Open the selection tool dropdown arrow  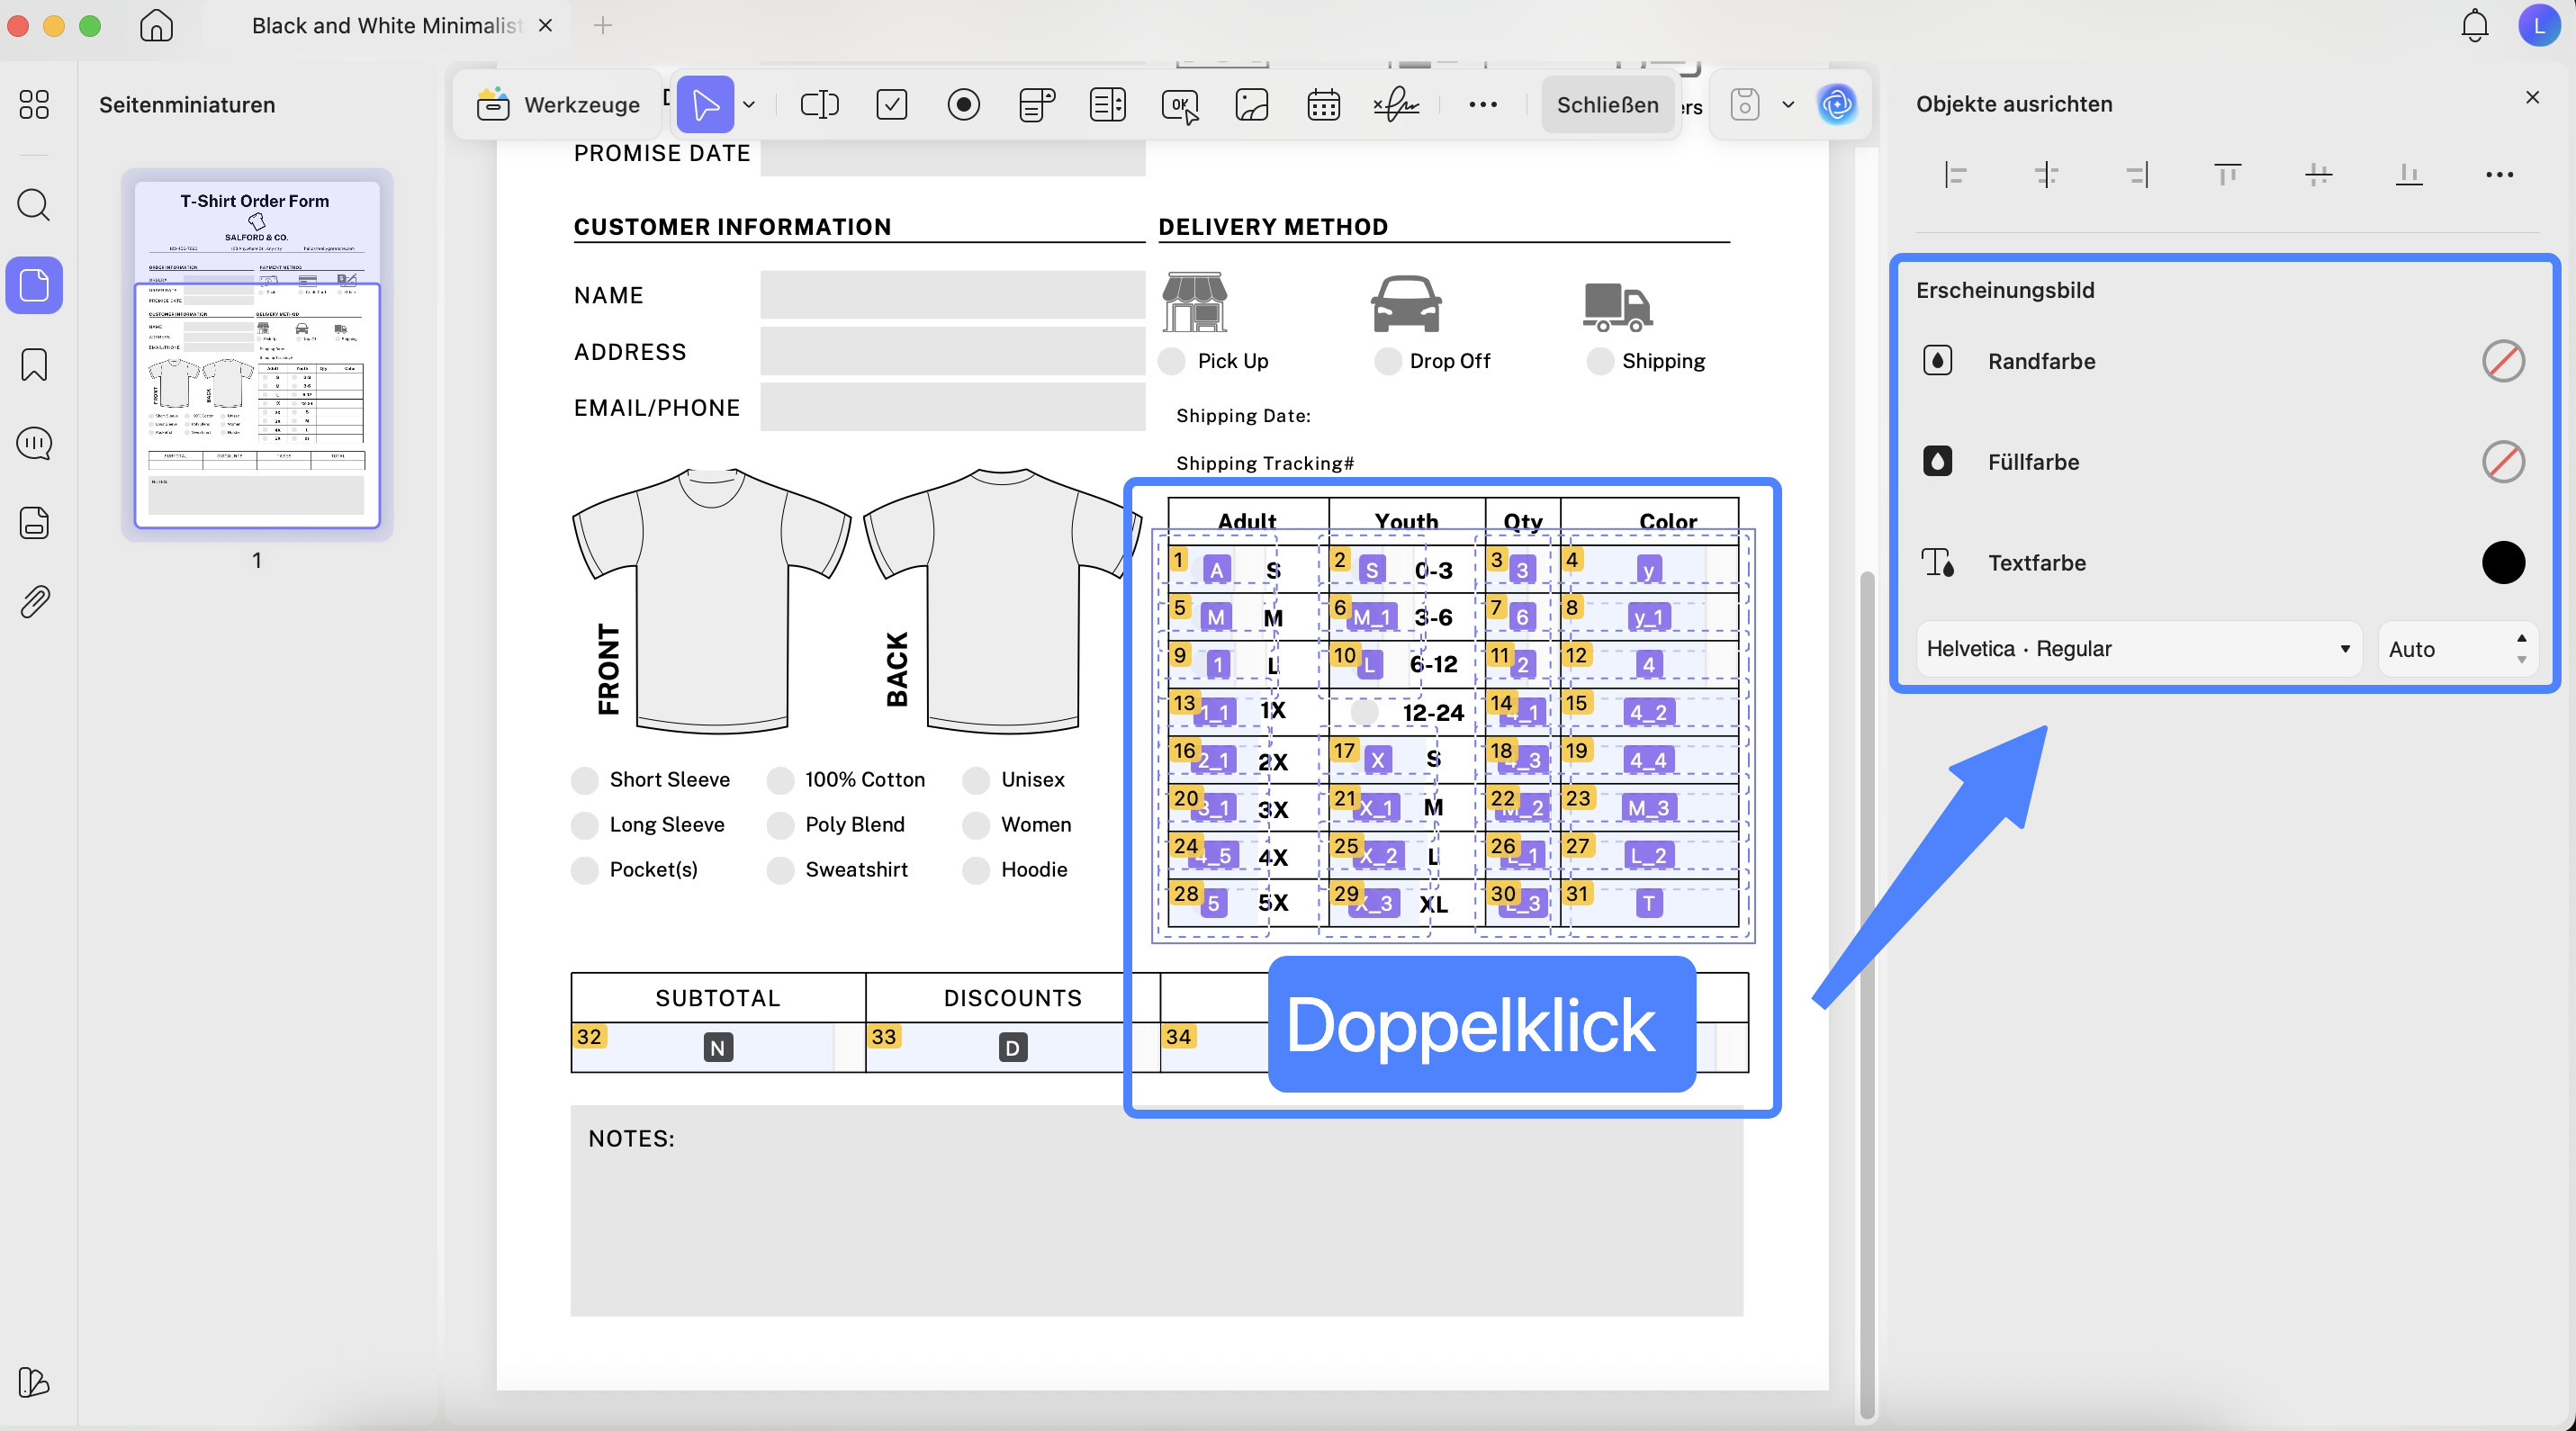coord(749,105)
